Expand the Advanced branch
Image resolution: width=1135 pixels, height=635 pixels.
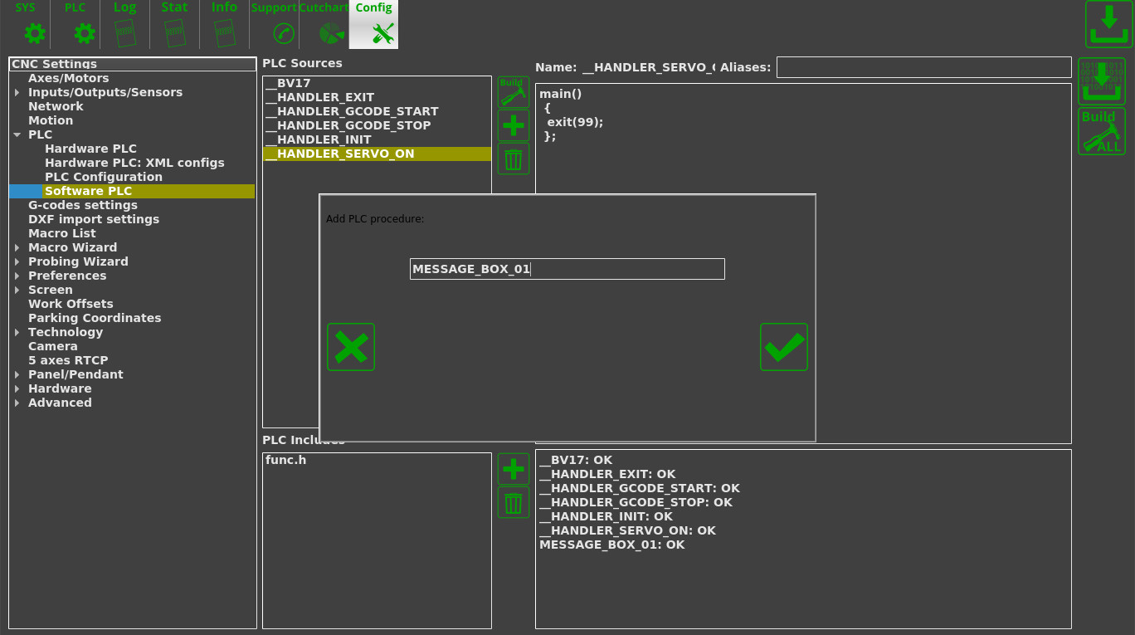pyautogui.click(x=17, y=403)
